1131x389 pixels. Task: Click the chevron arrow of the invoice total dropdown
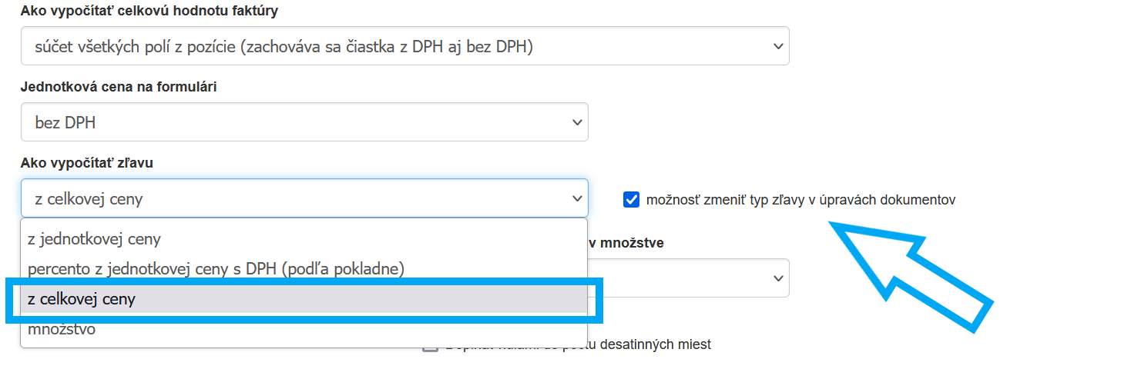click(x=777, y=46)
